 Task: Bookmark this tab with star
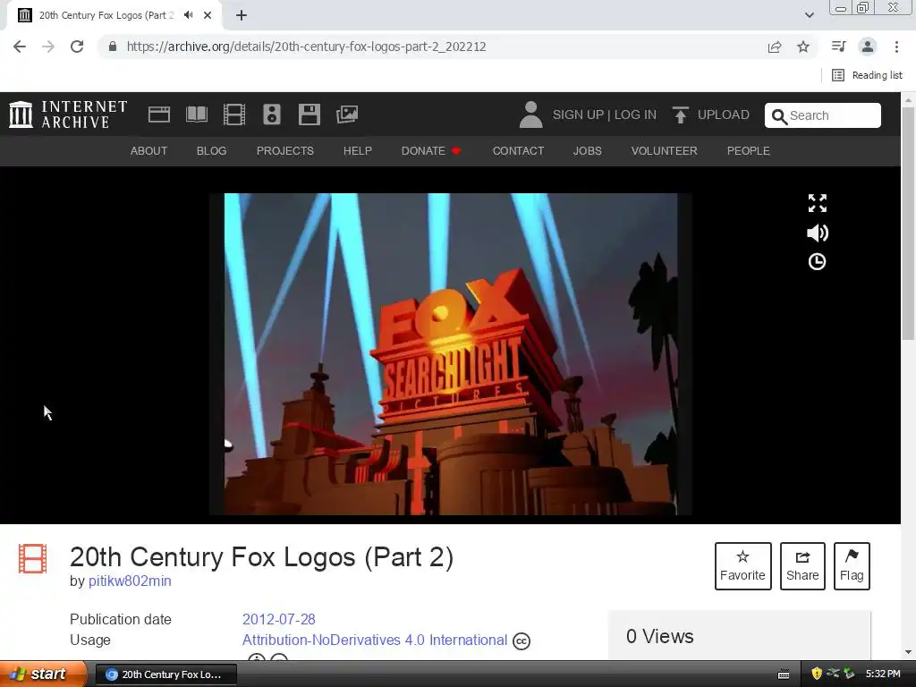click(x=803, y=47)
